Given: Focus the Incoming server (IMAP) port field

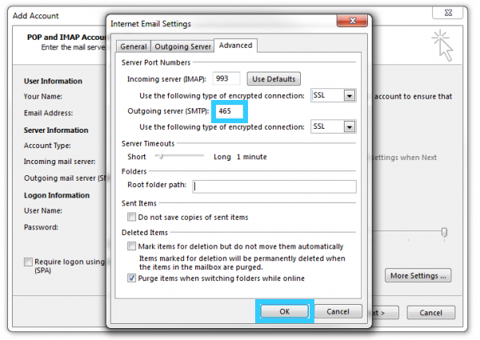Looking at the screenshot, I should coord(227,79).
